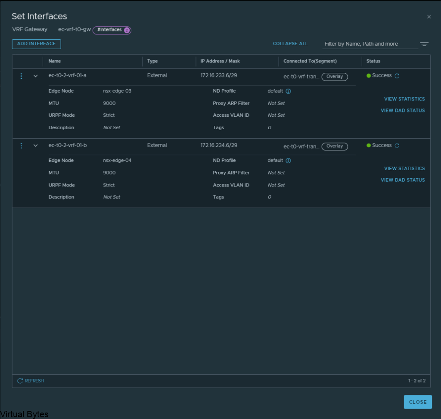Viewport: 441px width, 419px height.
Task: Click the 1 - 2 of 2 pagination text
Action: click(417, 381)
